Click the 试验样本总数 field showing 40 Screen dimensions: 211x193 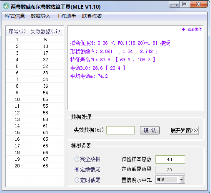coord(170,159)
